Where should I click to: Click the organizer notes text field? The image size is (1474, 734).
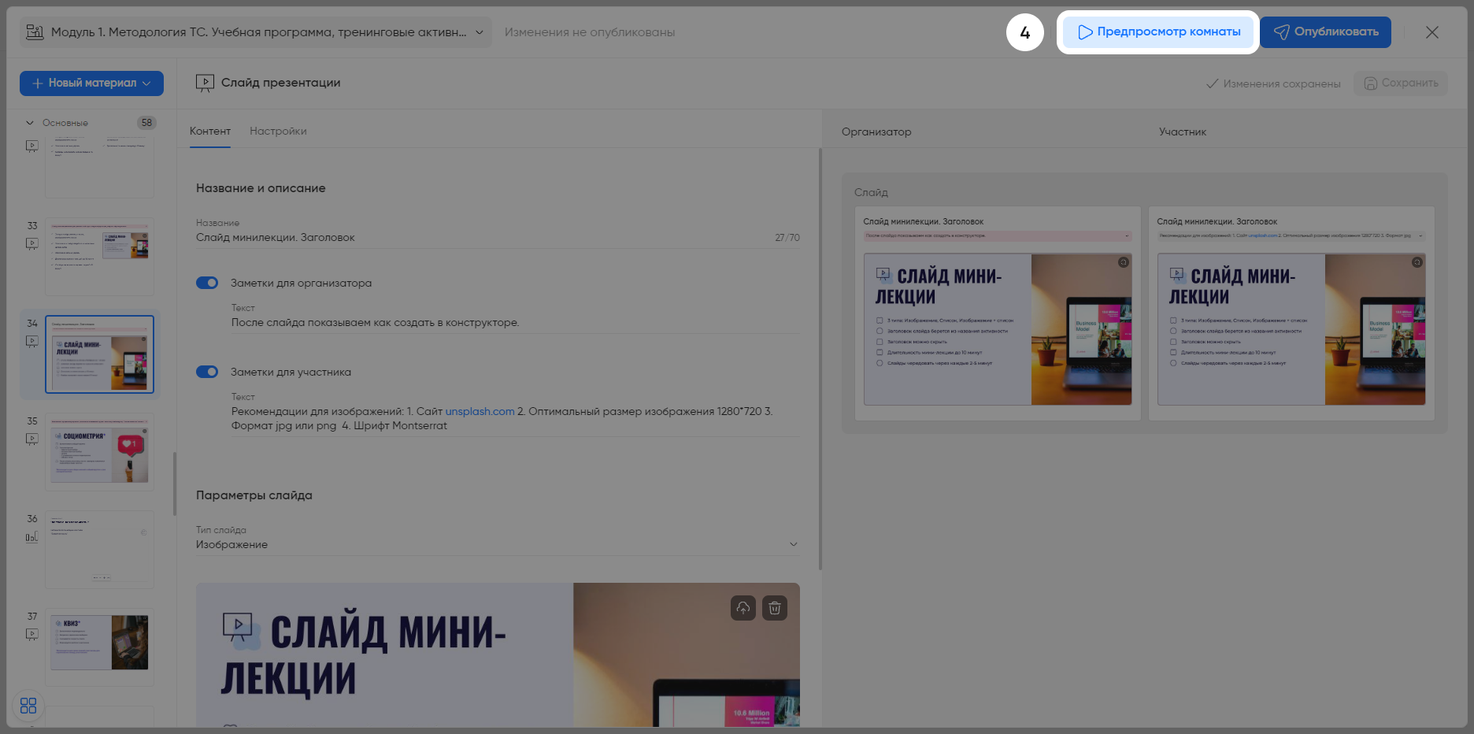point(516,323)
